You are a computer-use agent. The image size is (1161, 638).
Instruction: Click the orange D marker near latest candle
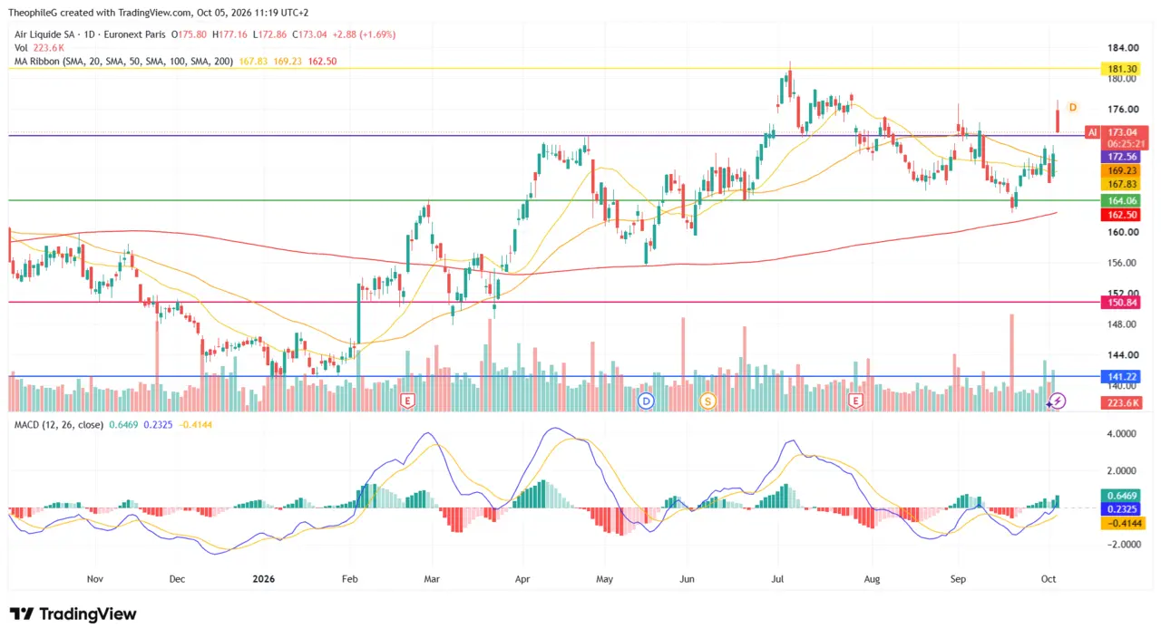pos(1072,107)
